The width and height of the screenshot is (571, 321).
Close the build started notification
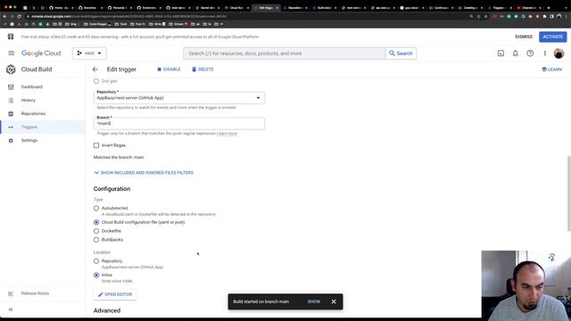(334, 301)
